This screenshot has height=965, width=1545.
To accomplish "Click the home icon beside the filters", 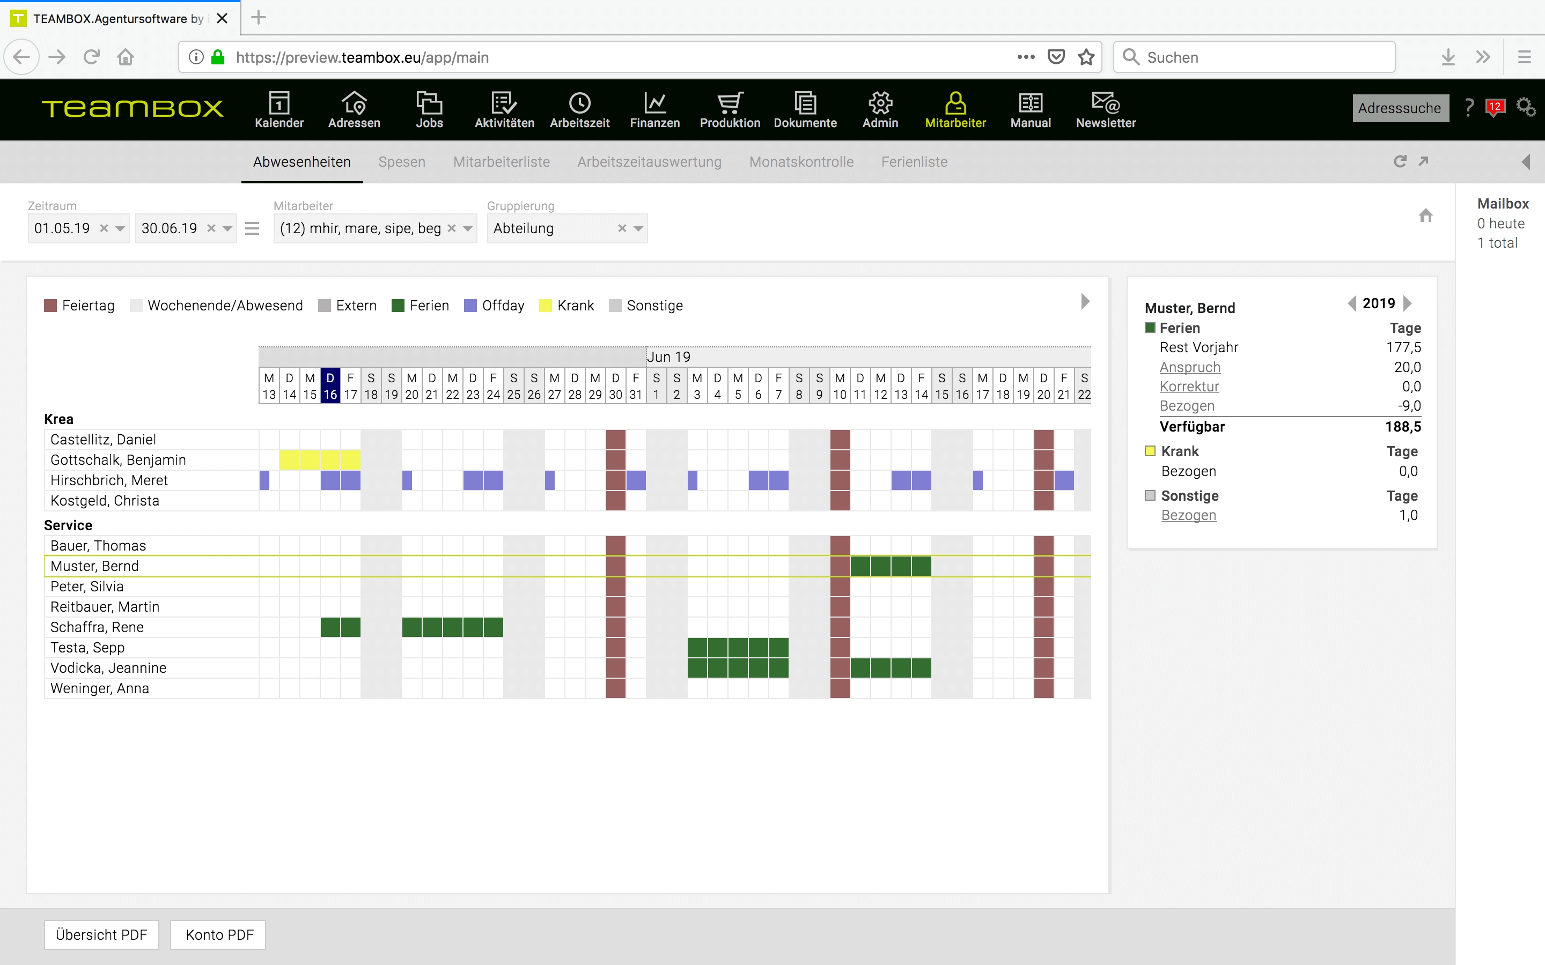I will click(x=1425, y=216).
